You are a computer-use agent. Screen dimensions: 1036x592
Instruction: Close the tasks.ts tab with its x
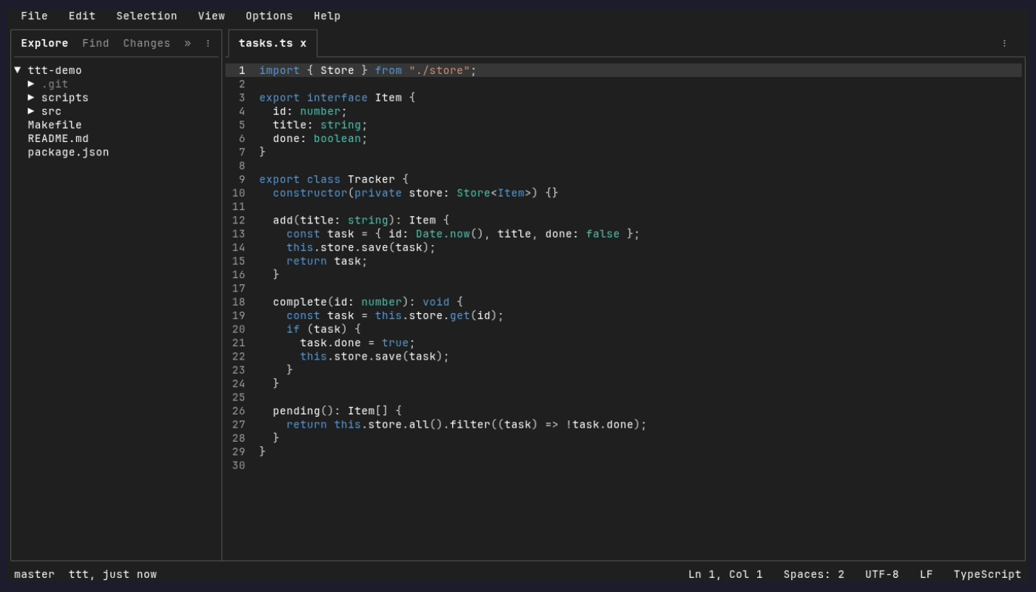tap(303, 43)
